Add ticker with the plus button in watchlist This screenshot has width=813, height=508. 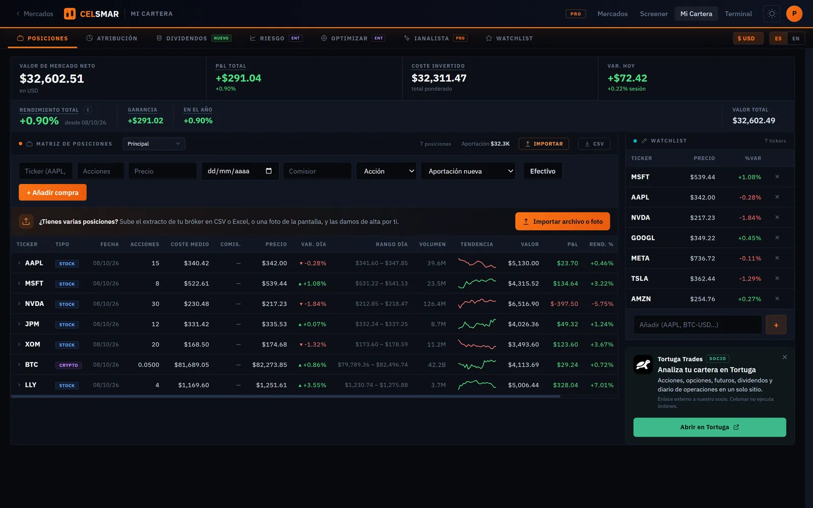(776, 325)
